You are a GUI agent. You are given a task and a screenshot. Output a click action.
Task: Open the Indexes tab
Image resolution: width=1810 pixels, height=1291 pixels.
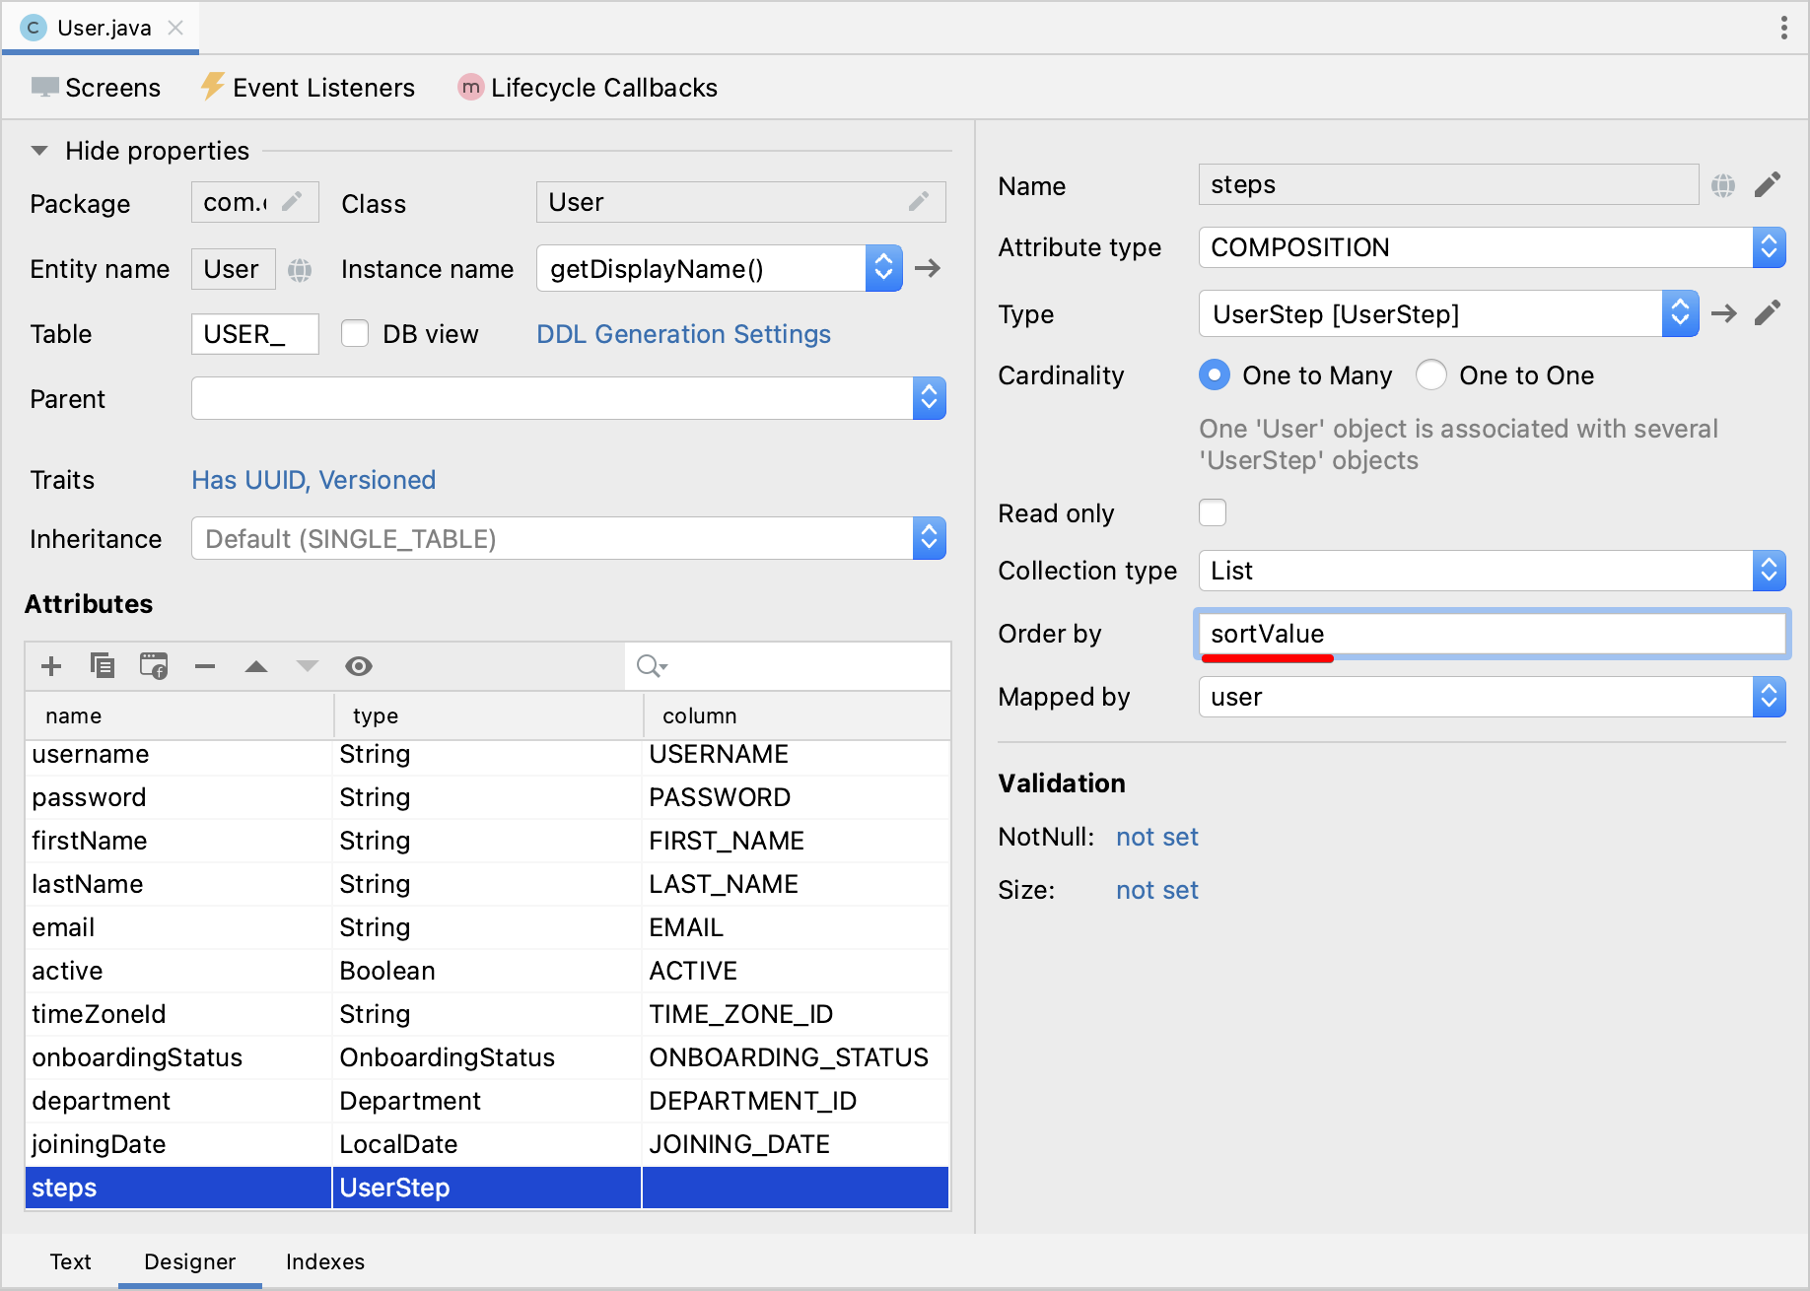coord(324,1261)
